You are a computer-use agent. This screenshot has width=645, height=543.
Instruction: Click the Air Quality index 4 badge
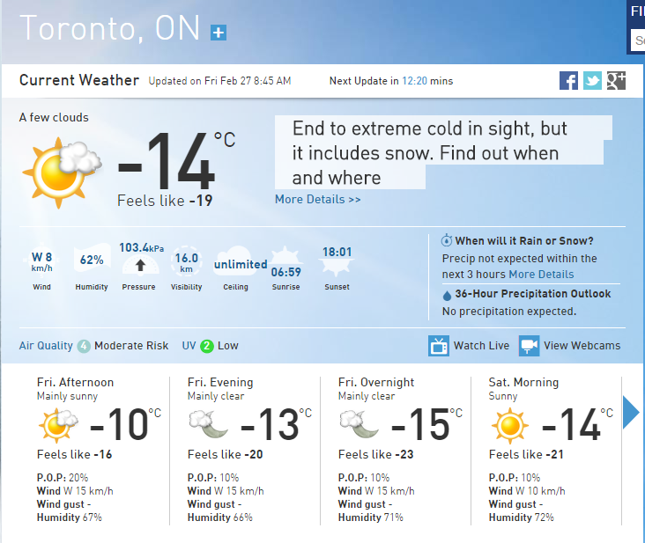[84, 346]
